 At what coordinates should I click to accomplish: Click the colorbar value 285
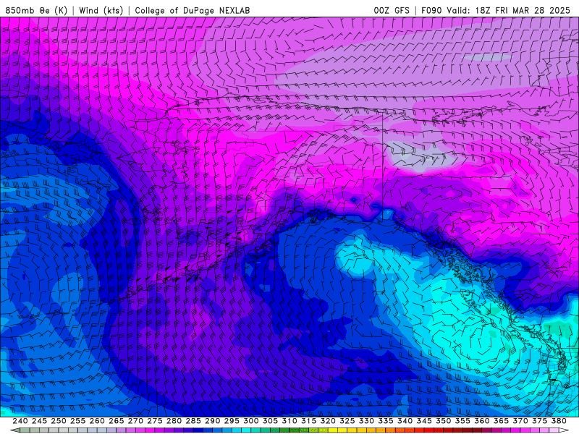(x=193, y=421)
